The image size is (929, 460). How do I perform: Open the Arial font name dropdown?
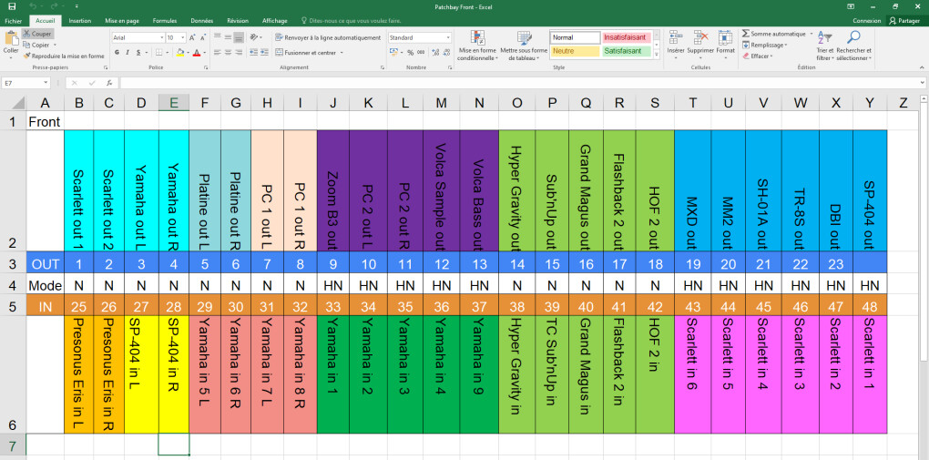tap(162, 37)
